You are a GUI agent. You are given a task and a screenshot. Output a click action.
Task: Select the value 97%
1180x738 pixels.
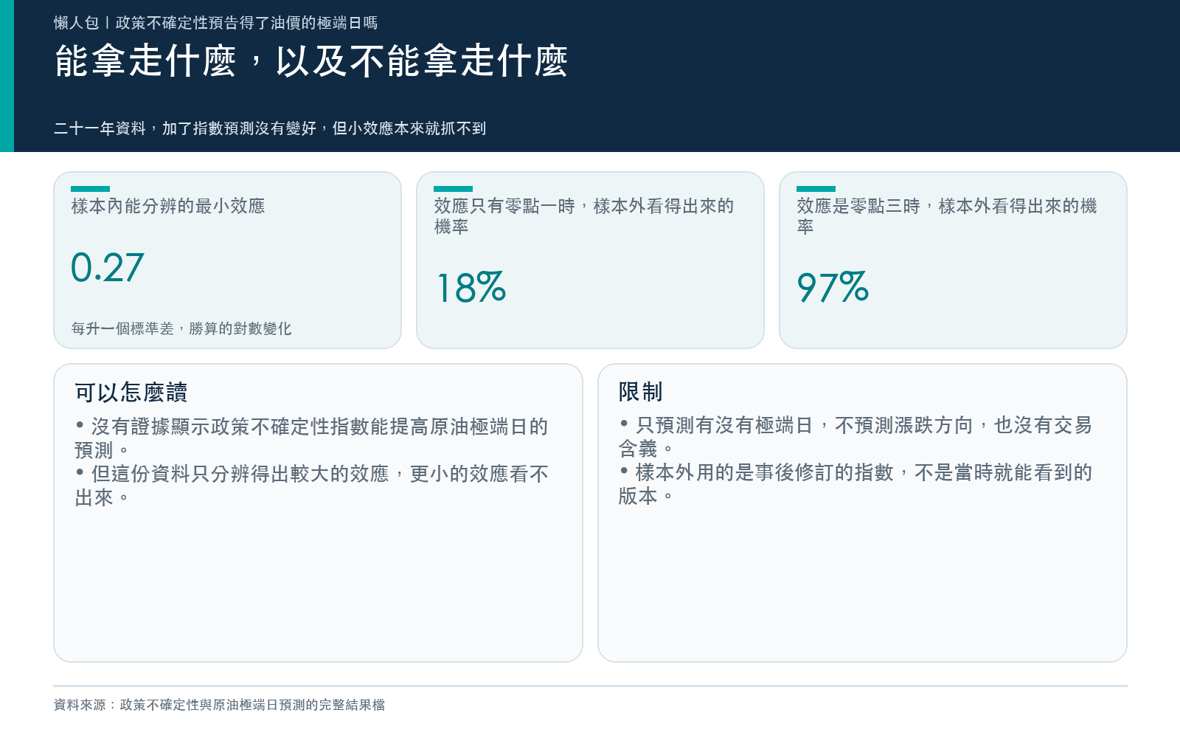point(833,288)
